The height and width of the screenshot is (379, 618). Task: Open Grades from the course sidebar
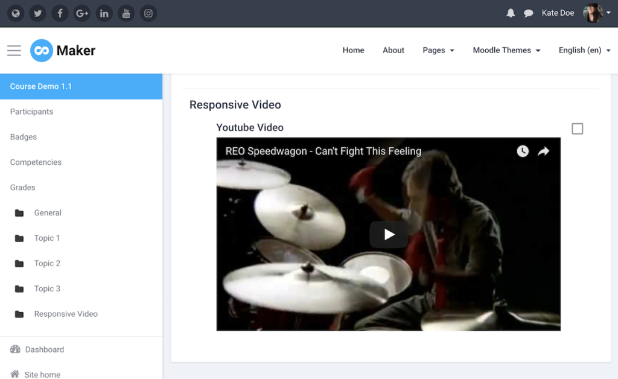tap(22, 187)
